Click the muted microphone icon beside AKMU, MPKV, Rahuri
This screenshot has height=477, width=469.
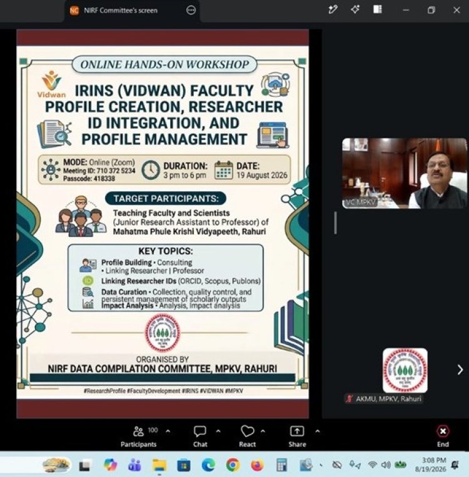tap(350, 398)
